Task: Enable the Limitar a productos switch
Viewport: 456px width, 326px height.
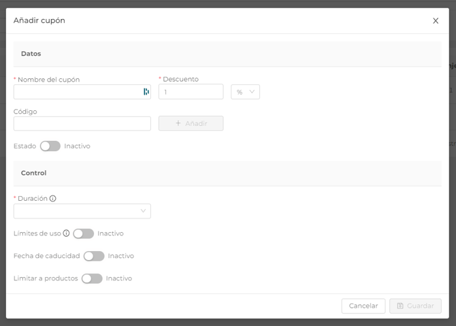Action: (92, 278)
